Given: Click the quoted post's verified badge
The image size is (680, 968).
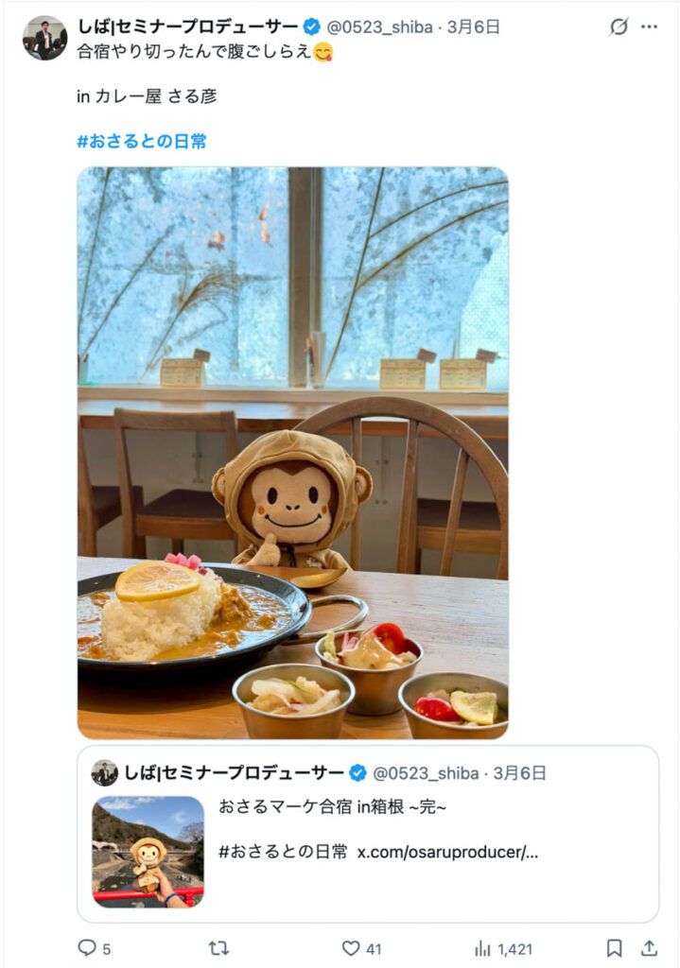Looking at the screenshot, I should point(357,773).
